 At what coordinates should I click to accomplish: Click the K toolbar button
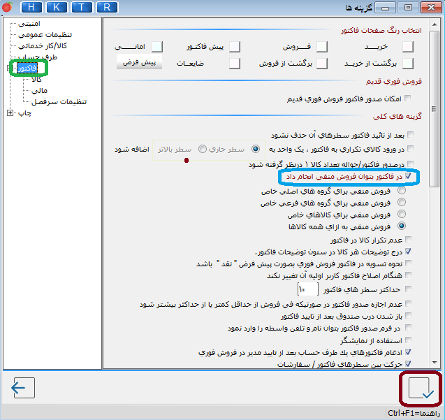pos(57,7)
